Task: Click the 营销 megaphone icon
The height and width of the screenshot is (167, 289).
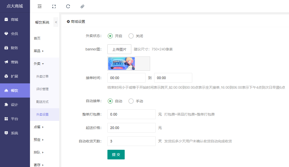Action: (x=6, y=62)
